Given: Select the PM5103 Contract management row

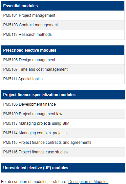Looking at the screenshot, I should 63,25.
